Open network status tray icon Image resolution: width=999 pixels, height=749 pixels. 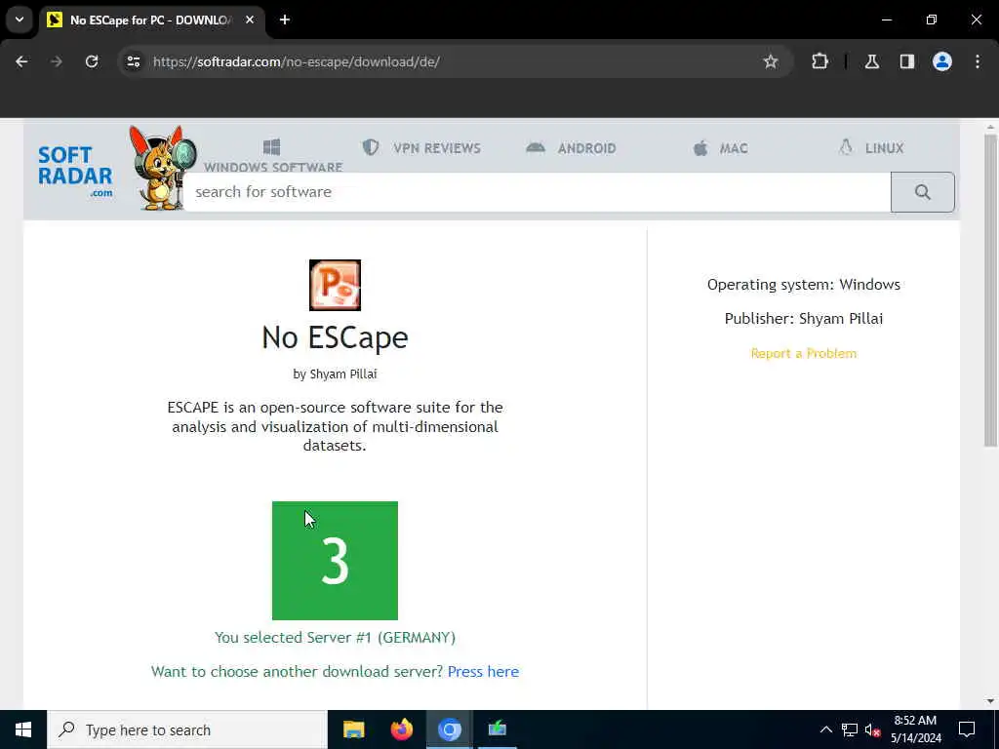tap(850, 729)
